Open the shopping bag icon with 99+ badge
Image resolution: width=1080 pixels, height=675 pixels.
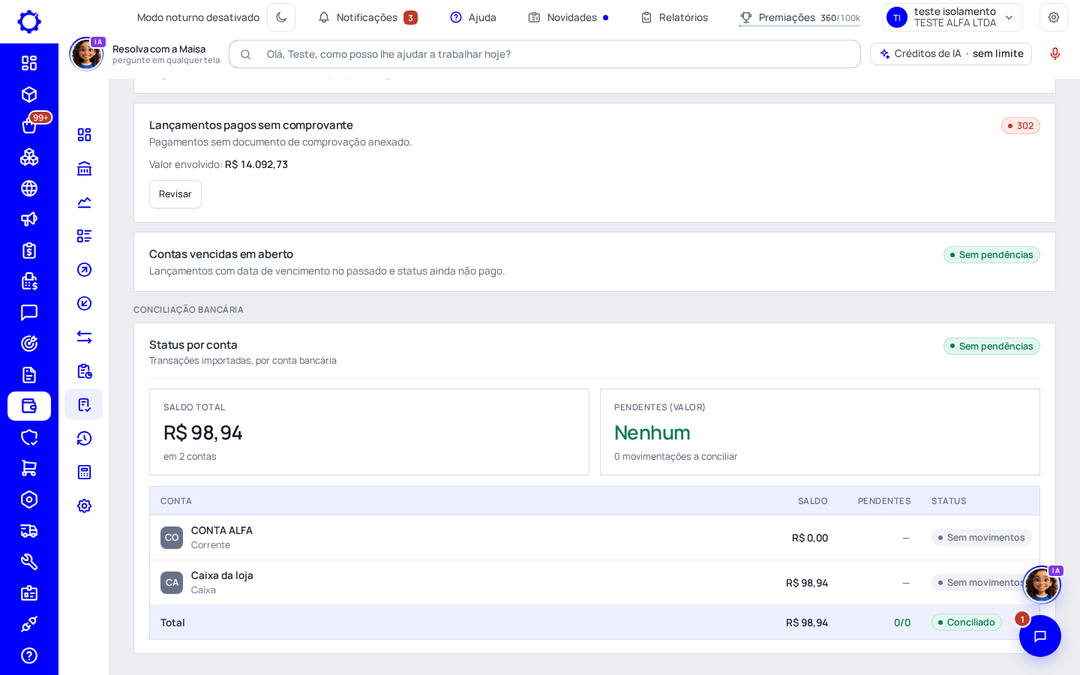[x=29, y=126]
